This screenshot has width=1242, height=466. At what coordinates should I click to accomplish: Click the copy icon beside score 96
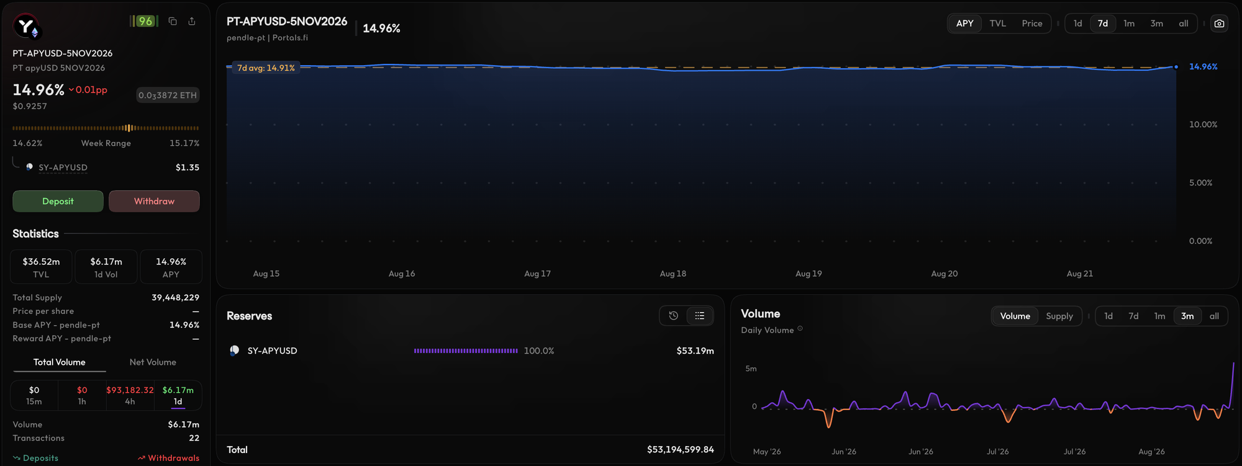coord(173,21)
